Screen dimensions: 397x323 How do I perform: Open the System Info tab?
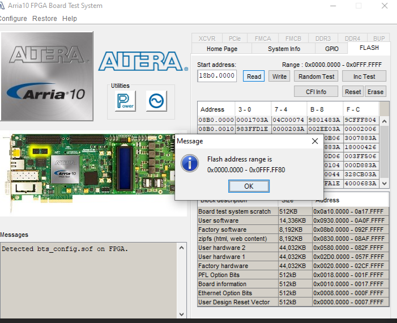284,49
